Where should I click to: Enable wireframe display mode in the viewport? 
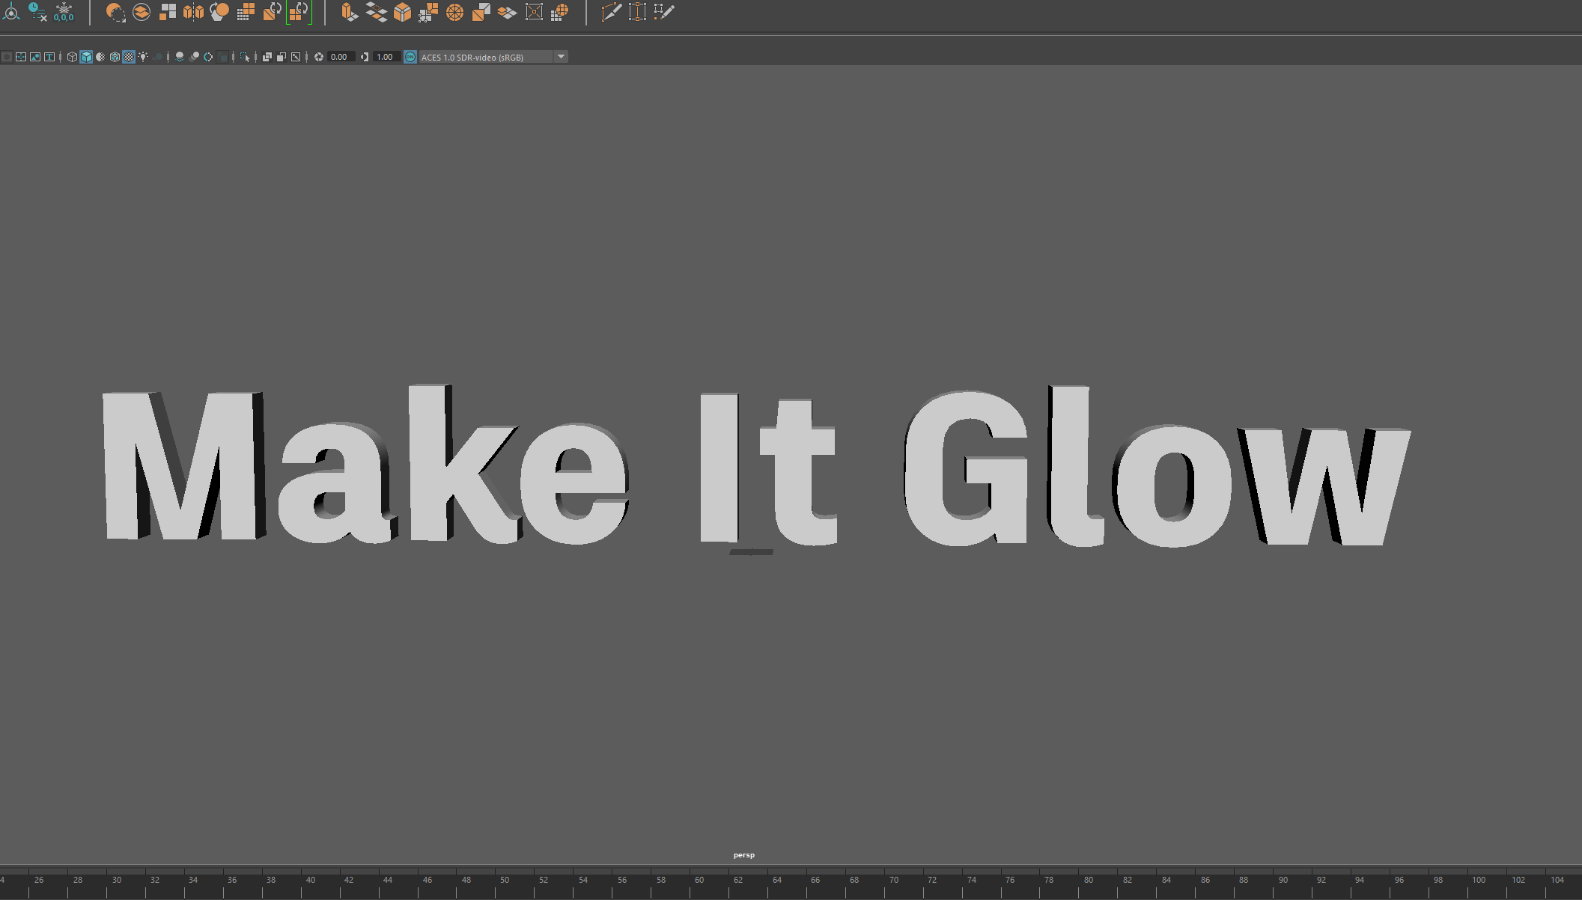pos(70,56)
